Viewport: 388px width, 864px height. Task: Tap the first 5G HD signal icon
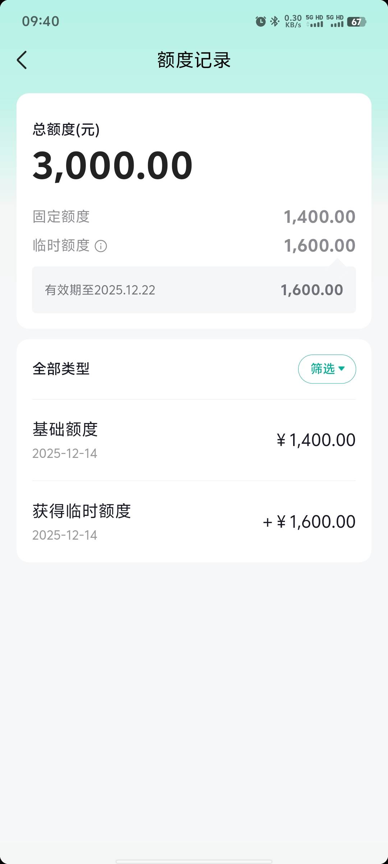point(314,22)
